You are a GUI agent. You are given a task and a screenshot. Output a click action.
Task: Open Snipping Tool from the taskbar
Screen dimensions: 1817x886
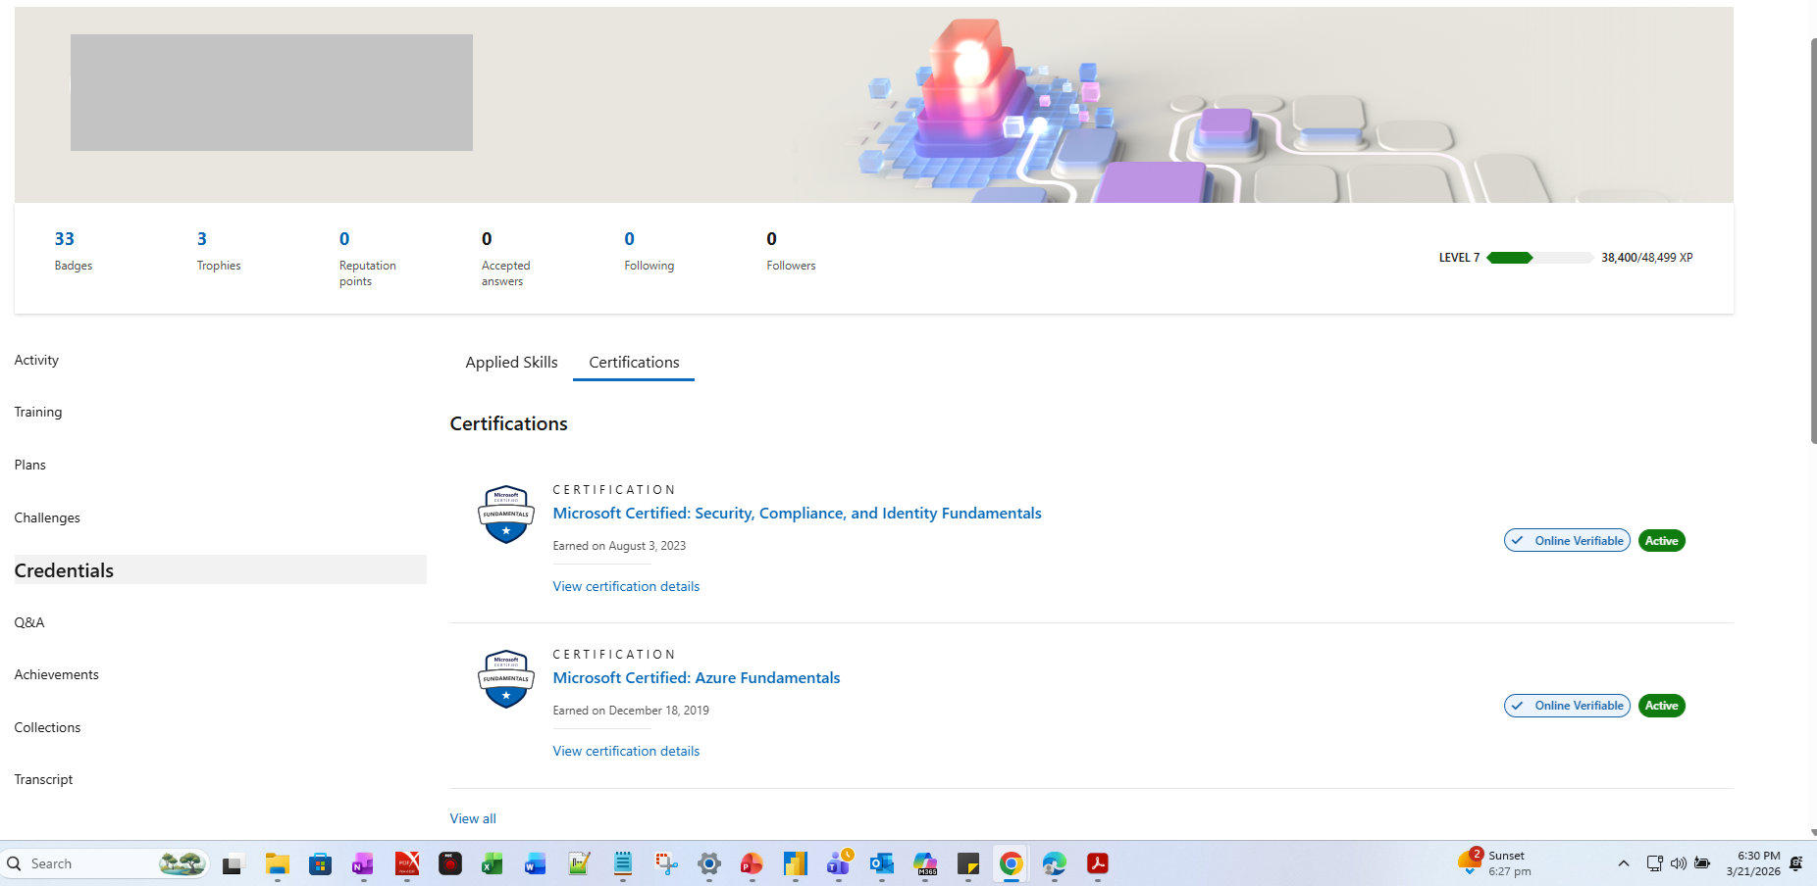(x=666, y=863)
